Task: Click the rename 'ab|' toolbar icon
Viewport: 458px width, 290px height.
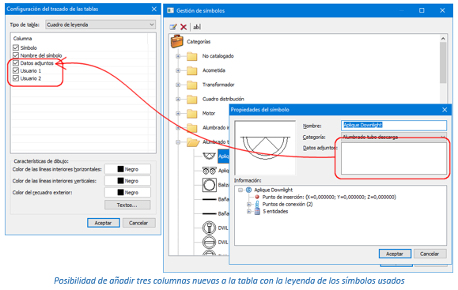Action: click(197, 27)
